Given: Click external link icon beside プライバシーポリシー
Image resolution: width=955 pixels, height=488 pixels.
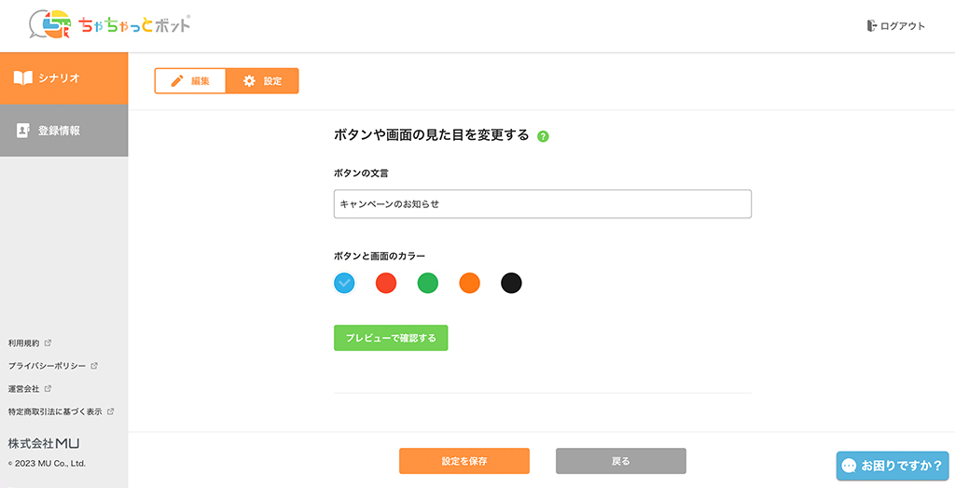Looking at the screenshot, I should click(x=94, y=366).
